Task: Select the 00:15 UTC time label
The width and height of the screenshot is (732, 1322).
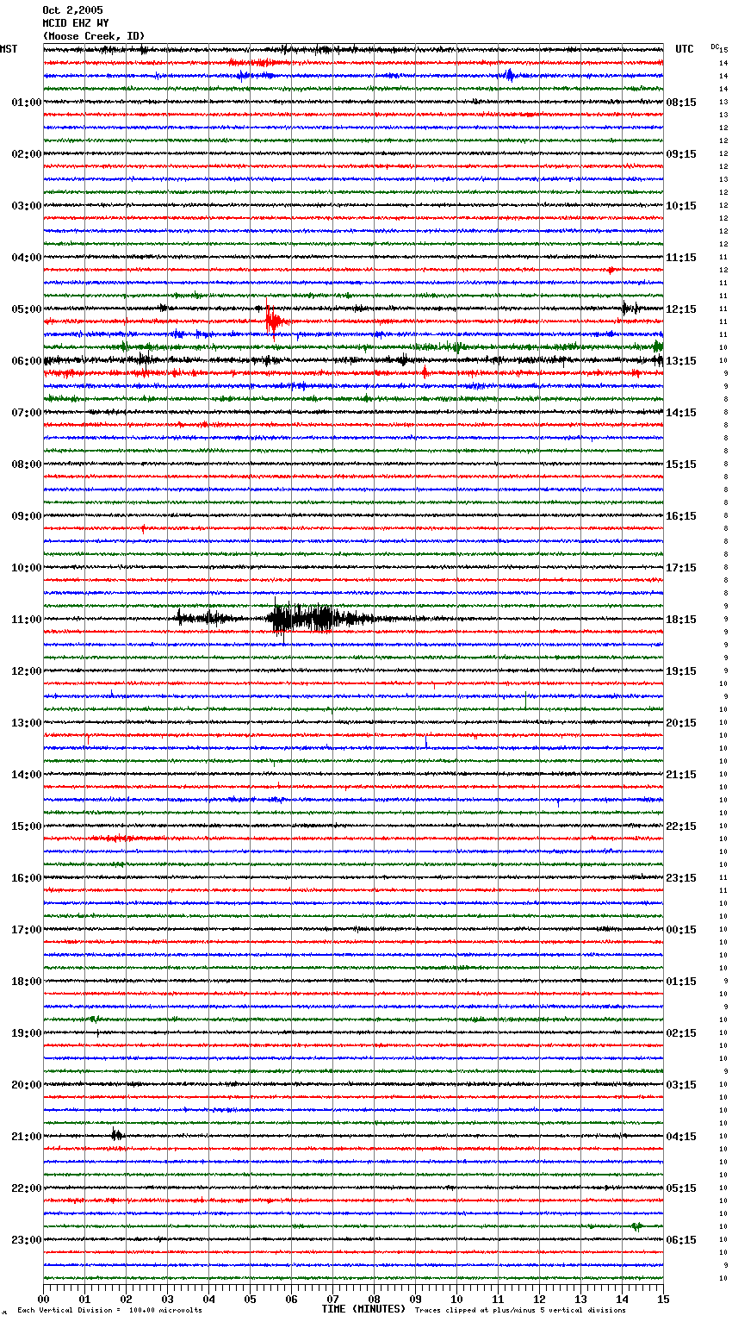Action: (680, 930)
